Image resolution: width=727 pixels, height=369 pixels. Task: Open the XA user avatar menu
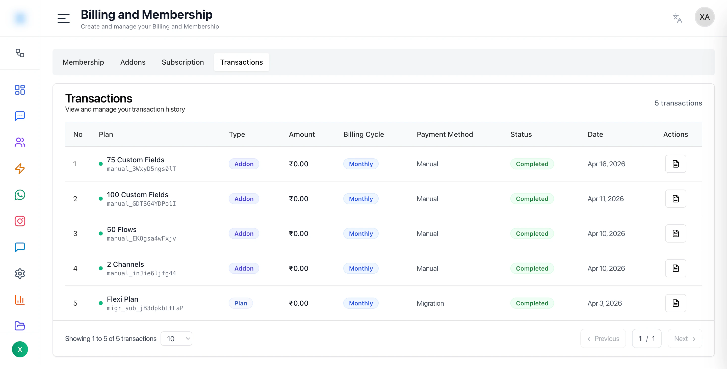pos(704,17)
